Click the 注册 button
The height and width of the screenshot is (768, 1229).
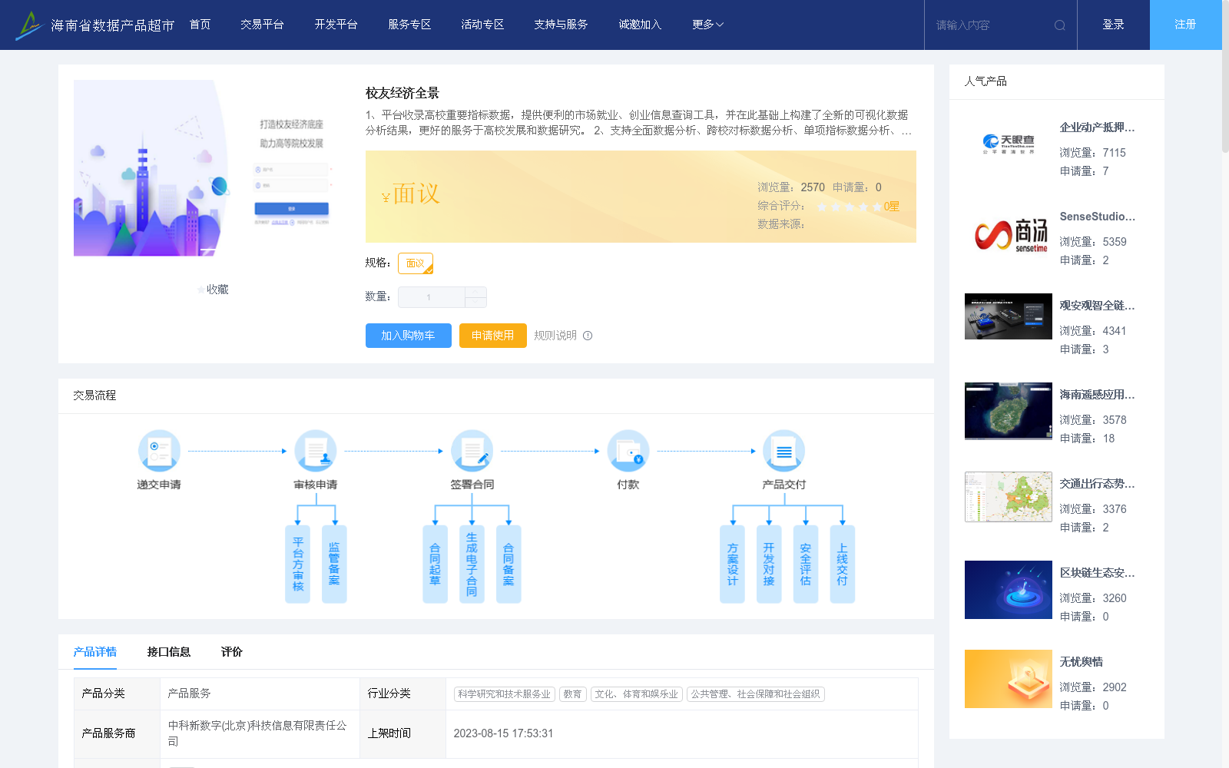point(1186,25)
